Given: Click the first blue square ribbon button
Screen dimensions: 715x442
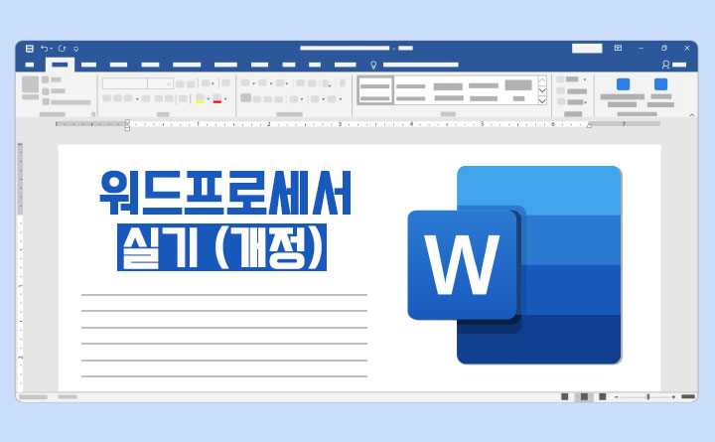Looking at the screenshot, I should coord(623,84).
